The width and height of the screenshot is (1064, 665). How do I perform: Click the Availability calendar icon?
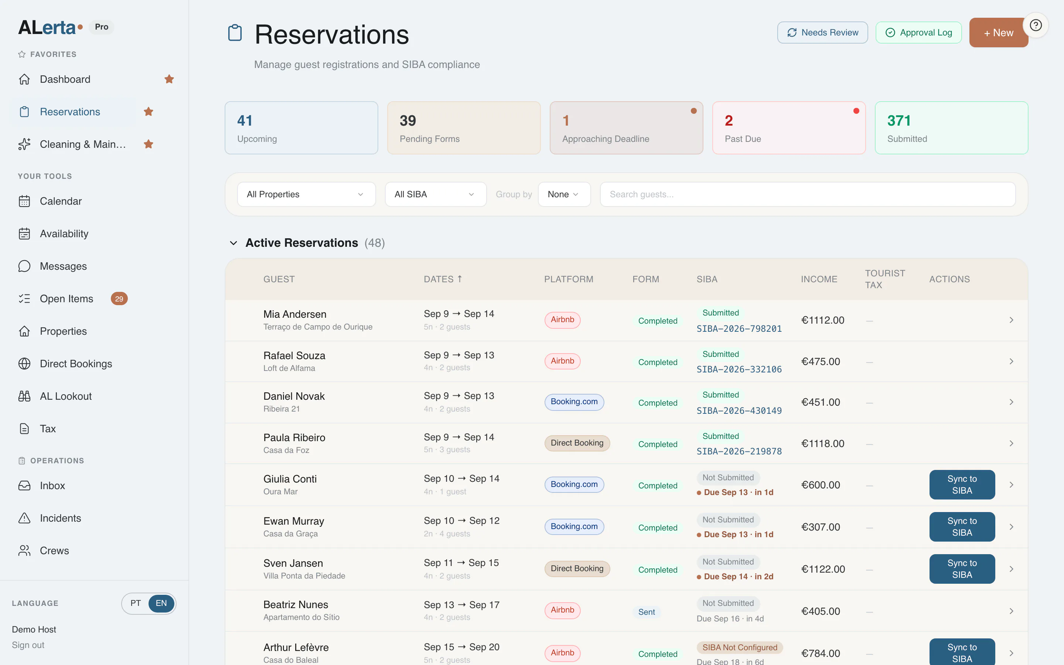click(25, 233)
